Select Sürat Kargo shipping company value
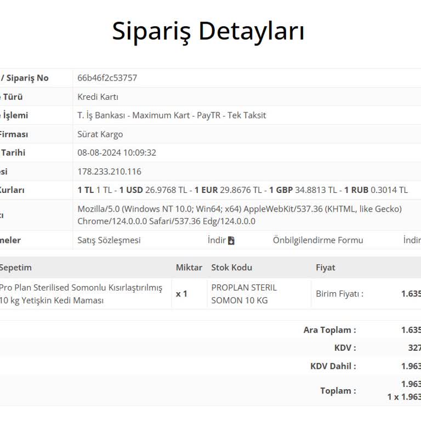Screen dimensions: 421x421 100,134
